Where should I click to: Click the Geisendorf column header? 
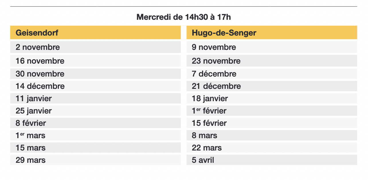pyautogui.click(x=95, y=33)
